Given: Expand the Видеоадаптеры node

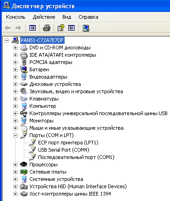Looking at the screenshot, I should (x=15, y=77).
